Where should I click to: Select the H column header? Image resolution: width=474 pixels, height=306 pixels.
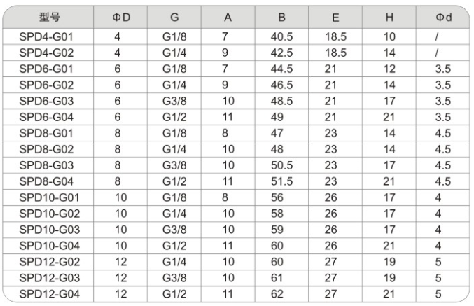click(x=389, y=18)
